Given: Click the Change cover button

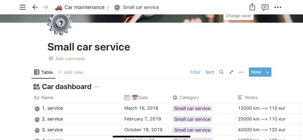Looking at the screenshot, I should (238, 16).
